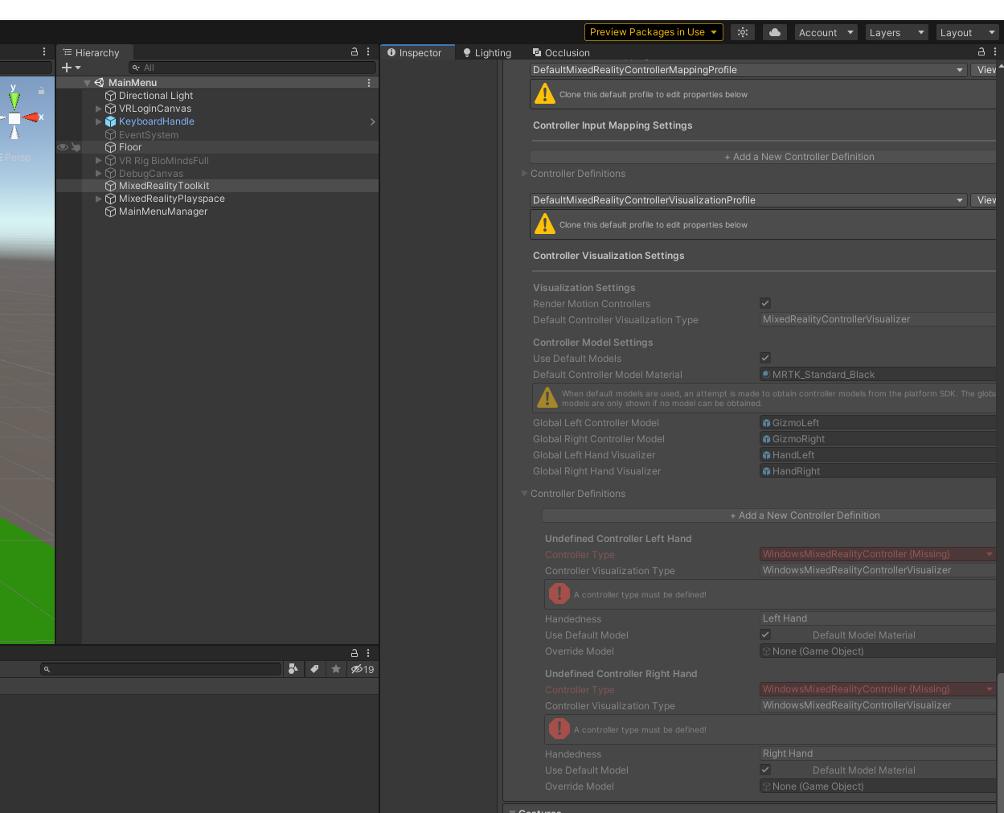Toggle Floor pickability hand icon

[76, 147]
